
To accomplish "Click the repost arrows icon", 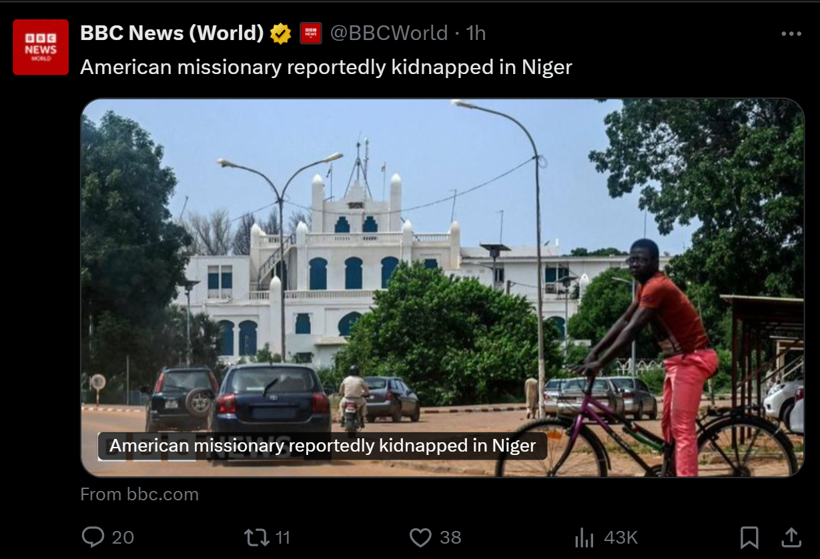I will pyautogui.click(x=256, y=537).
